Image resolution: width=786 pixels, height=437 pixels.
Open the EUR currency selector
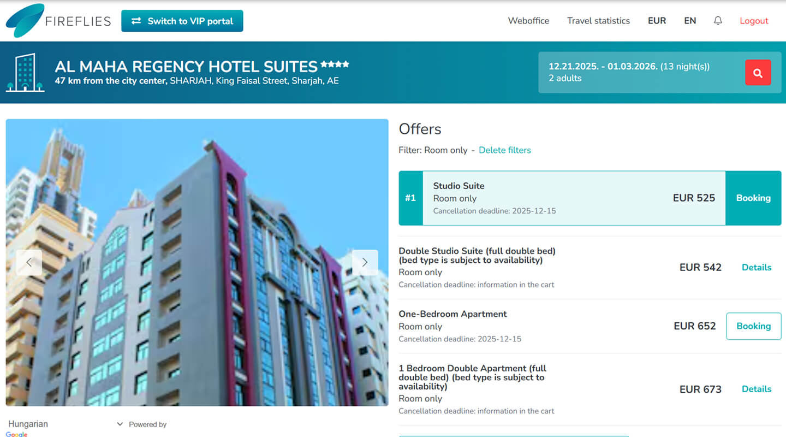coord(657,21)
